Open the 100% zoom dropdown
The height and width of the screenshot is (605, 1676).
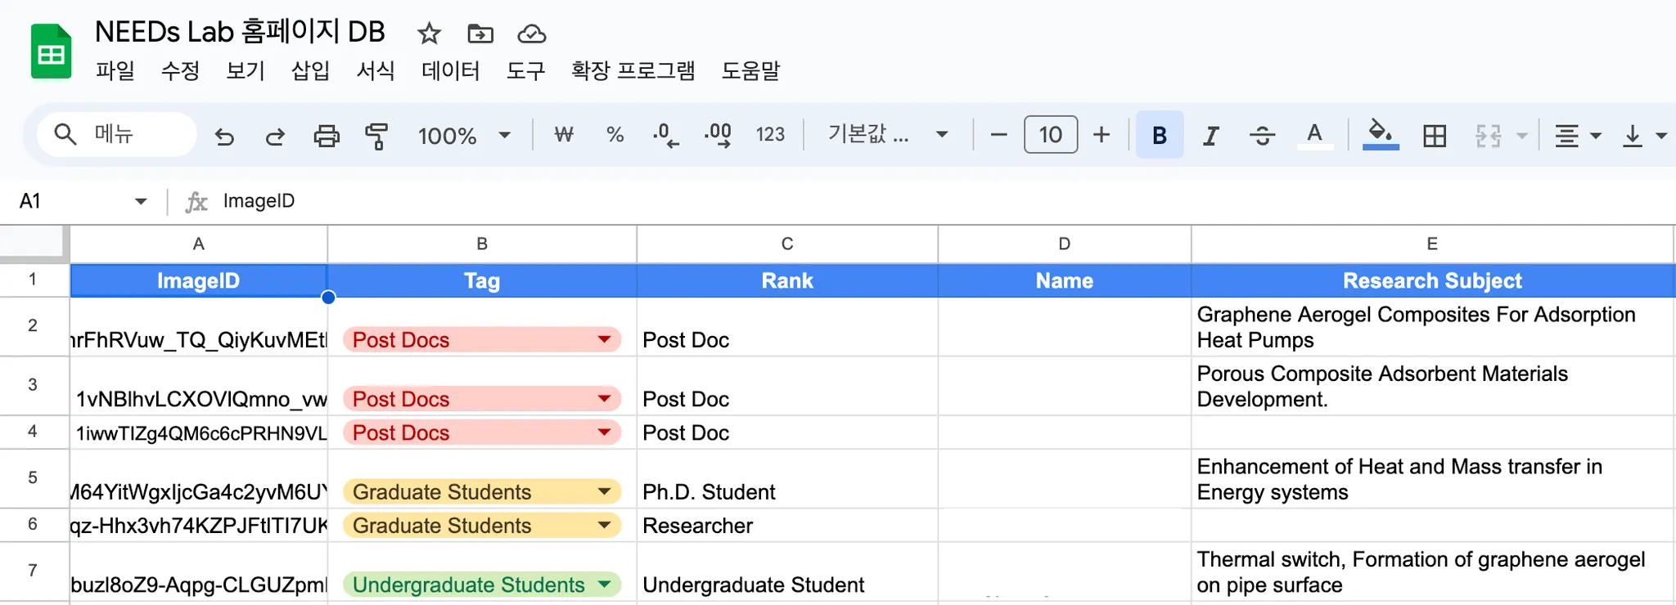click(x=464, y=136)
